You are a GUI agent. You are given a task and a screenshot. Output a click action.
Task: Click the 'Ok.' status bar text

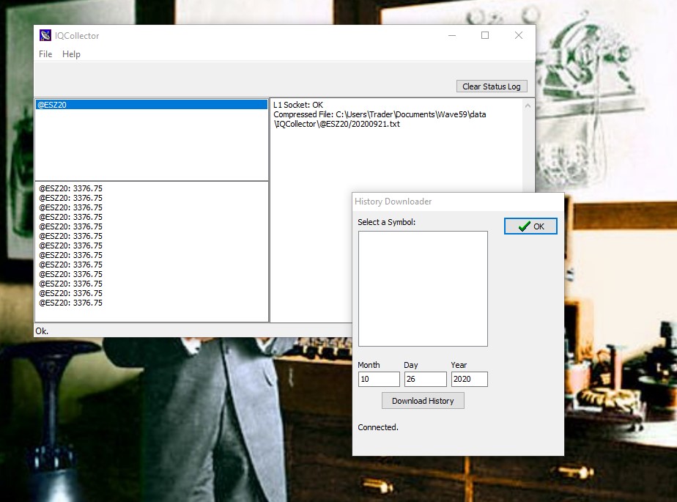click(x=42, y=331)
